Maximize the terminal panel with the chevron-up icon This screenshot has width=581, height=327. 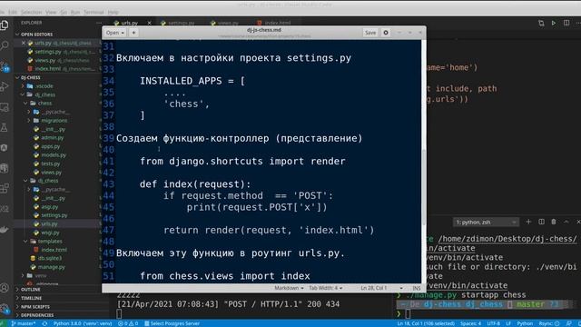coord(566,222)
